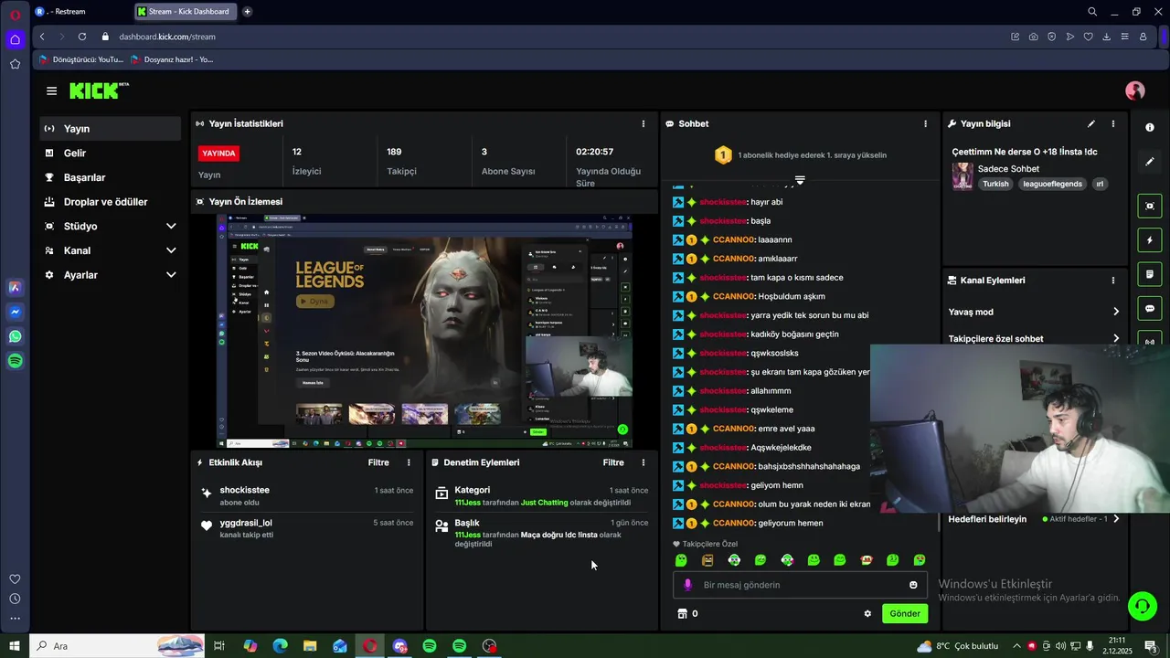
Task: Open the emoji picker in message box
Action: (913, 585)
